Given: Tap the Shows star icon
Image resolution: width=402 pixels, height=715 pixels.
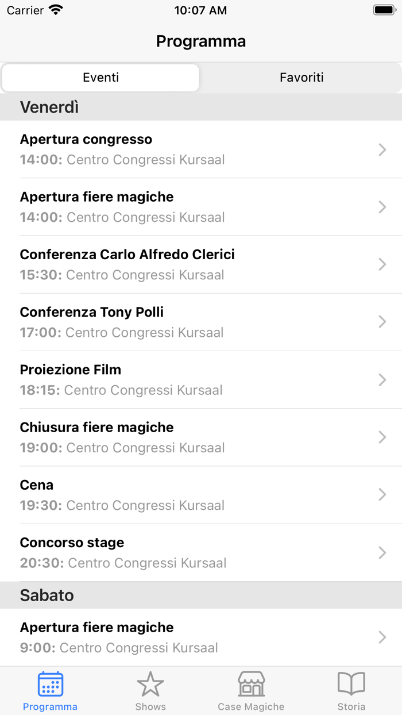Looking at the screenshot, I should point(150,684).
